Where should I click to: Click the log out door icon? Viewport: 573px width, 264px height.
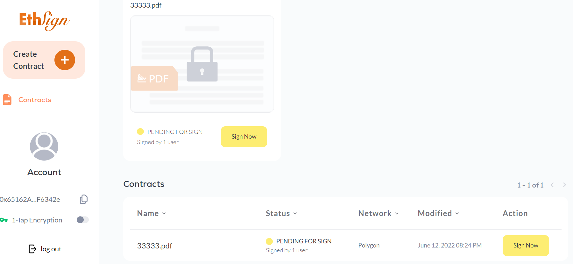[x=32, y=249]
